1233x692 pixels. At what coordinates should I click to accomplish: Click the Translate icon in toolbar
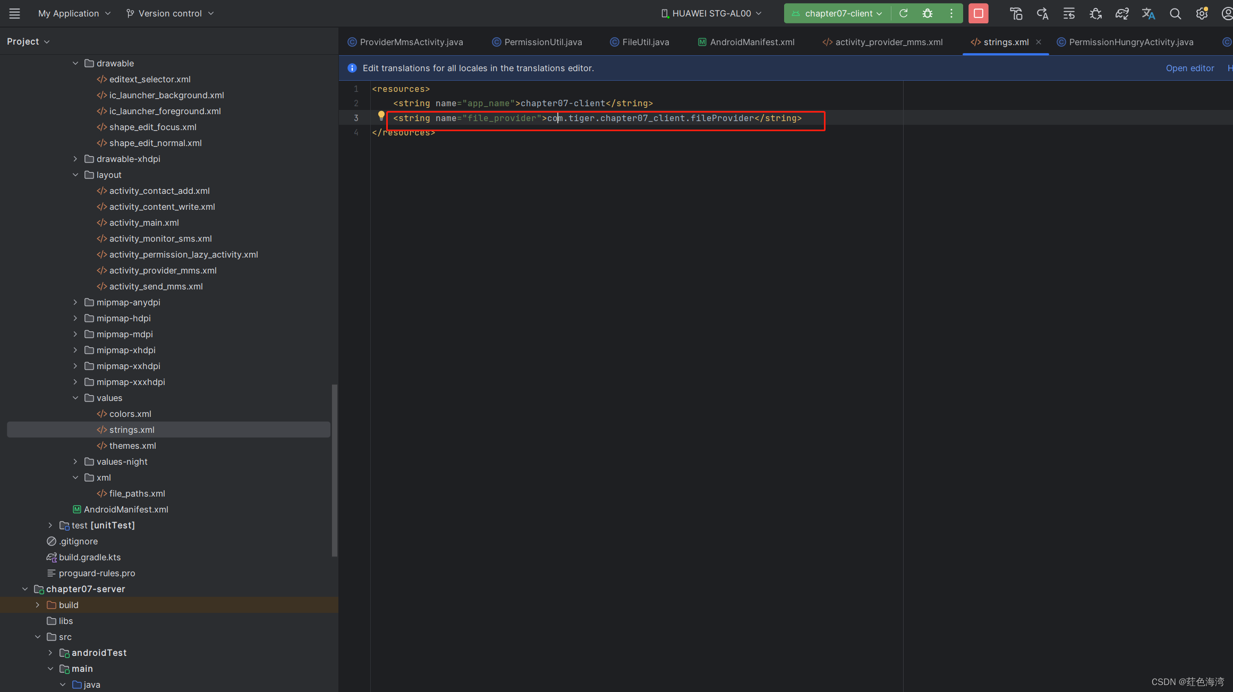click(1149, 14)
